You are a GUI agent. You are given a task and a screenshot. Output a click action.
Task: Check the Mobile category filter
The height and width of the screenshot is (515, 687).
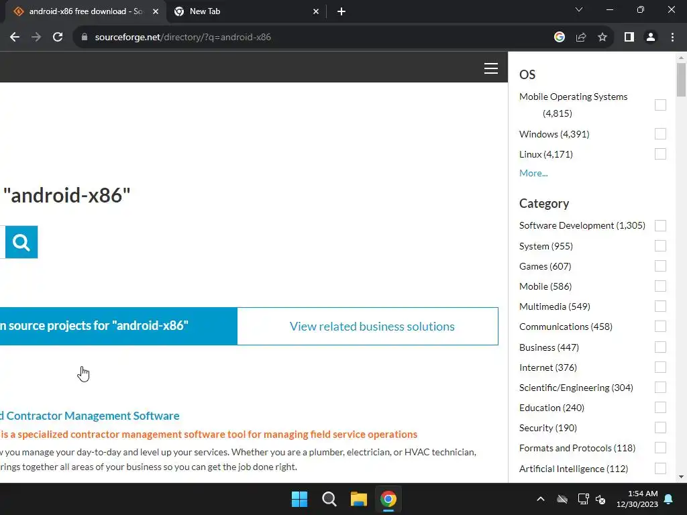(660, 286)
